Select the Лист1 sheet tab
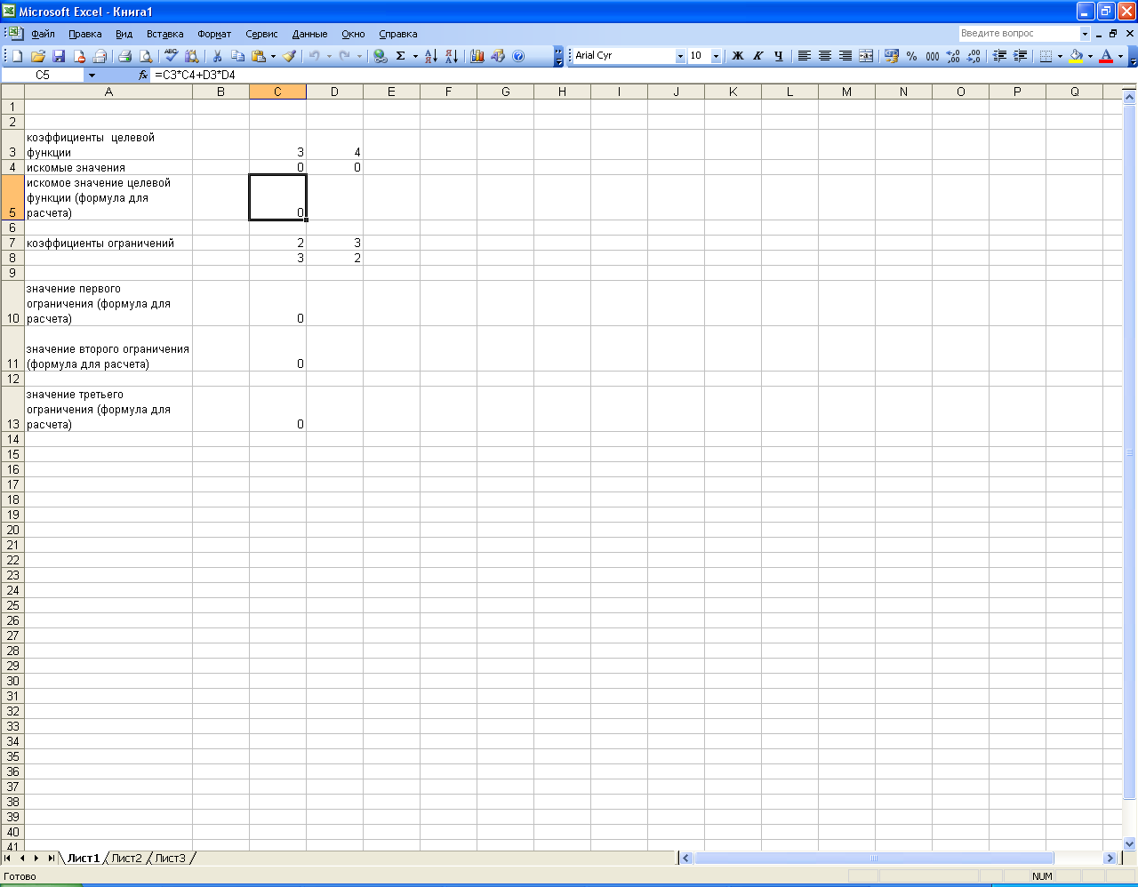1138x887 pixels. 83,859
